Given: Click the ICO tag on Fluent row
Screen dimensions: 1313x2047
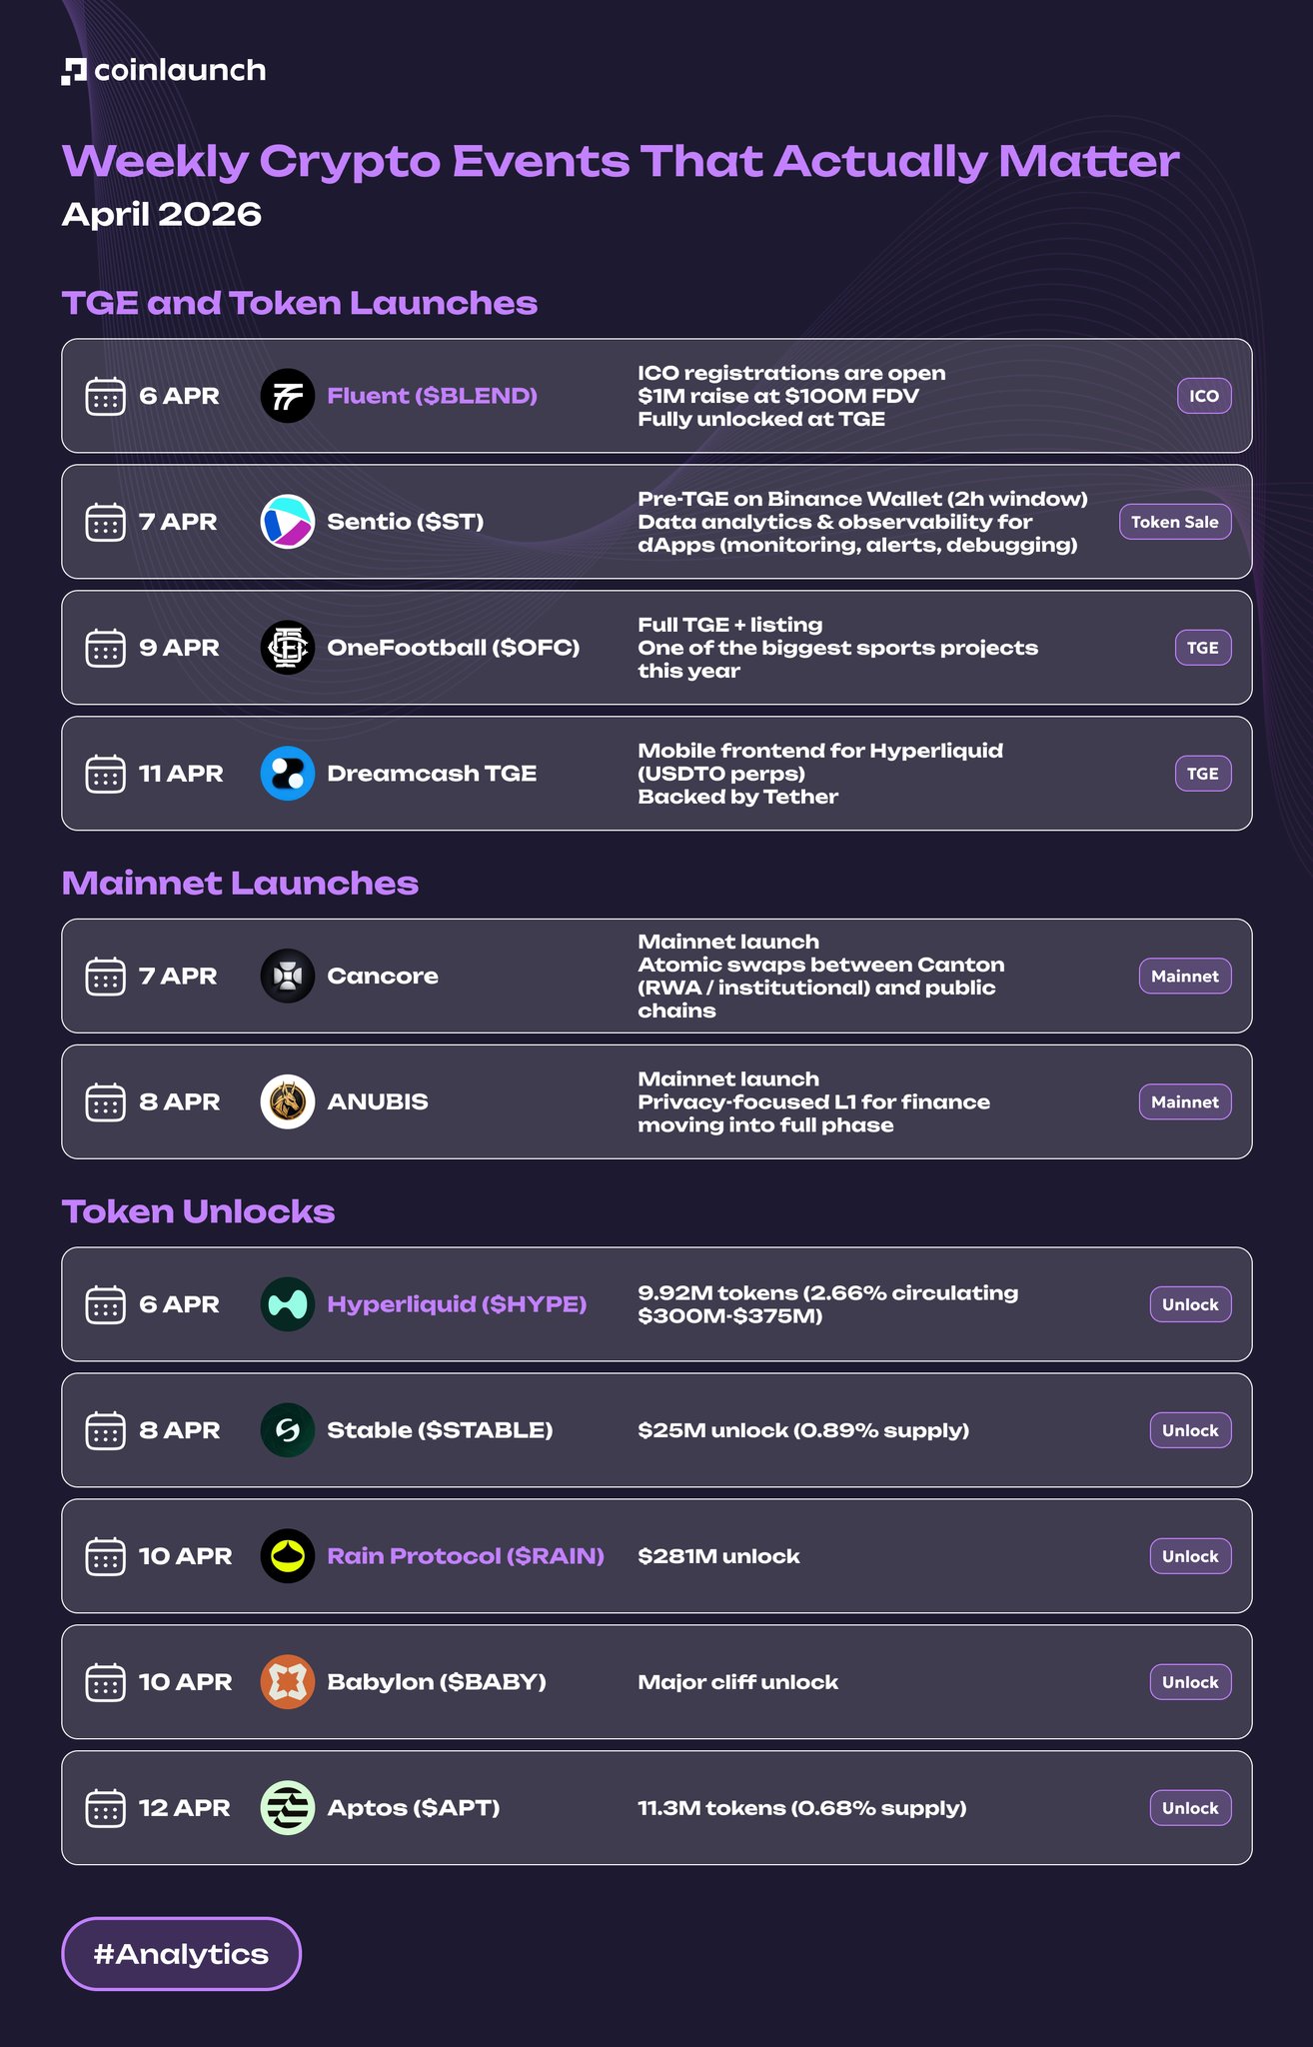Looking at the screenshot, I should (x=1204, y=396).
